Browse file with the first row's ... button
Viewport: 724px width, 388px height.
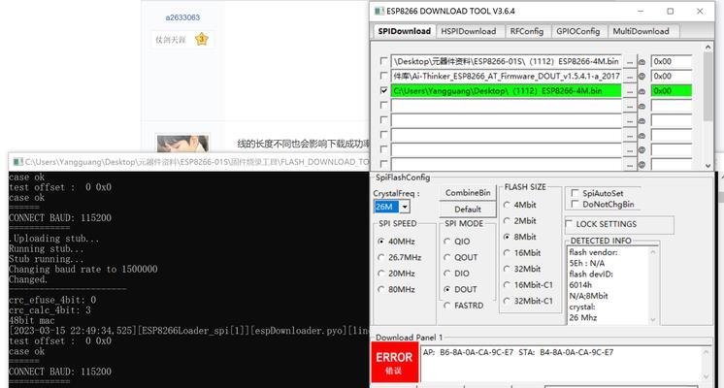pos(629,61)
